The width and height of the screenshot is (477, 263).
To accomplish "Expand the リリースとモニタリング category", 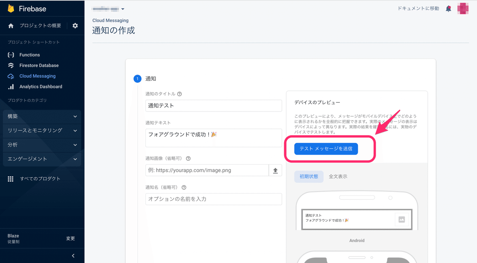I will [x=42, y=131].
